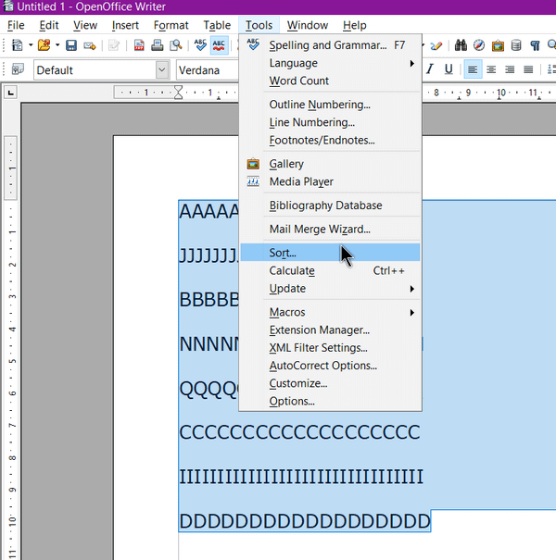The width and height of the screenshot is (556, 560).
Task: Choose Word Count in the Tools menu
Action: coord(330,81)
